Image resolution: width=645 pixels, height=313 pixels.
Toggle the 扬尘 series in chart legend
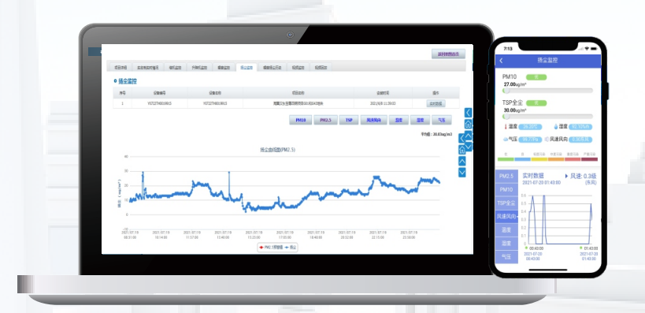click(291, 248)
